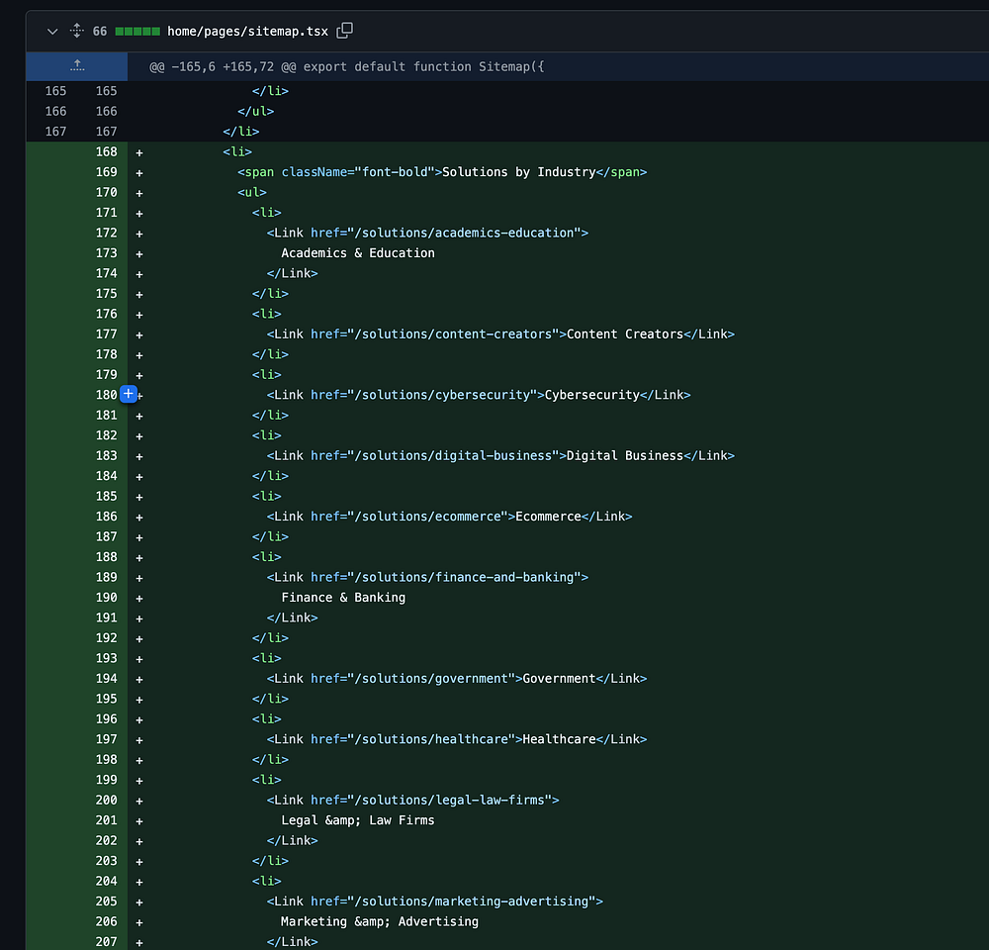Click the healthcare Link code line
989x950 pixels.
pyautogui.click(x=456, y=739)
